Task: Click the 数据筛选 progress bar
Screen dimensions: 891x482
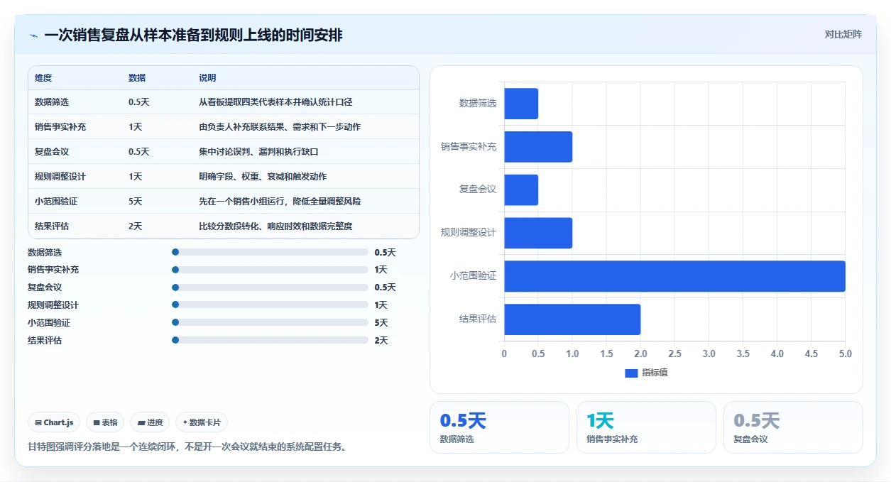Action: 270,252
